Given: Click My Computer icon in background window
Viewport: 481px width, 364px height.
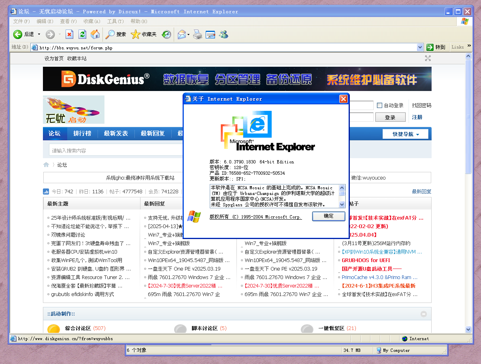Looking at the screenshot, I should point(379,350).
